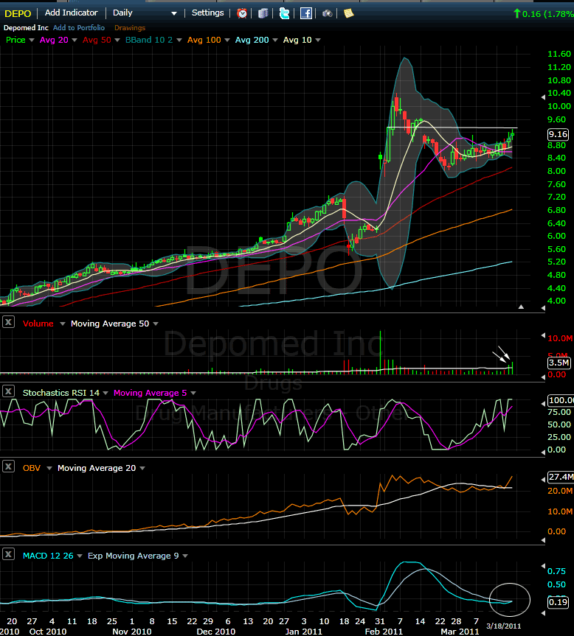Expand the BBand 10 2 dropdown arrow
The width and height of the screenshot is (574, 636).
point(179,40)
